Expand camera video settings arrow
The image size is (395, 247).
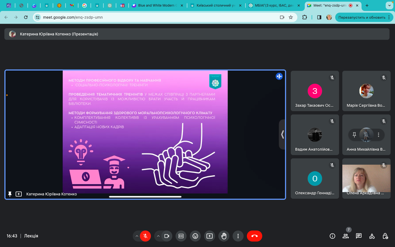[x=158, y=236]
